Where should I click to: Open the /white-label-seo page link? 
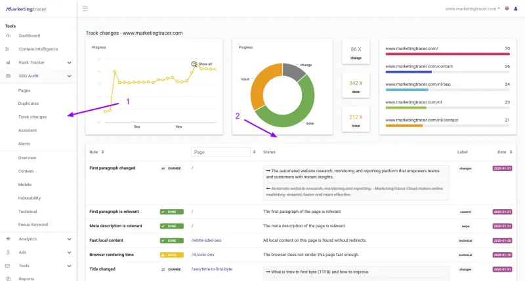click(x=206, y=240)
